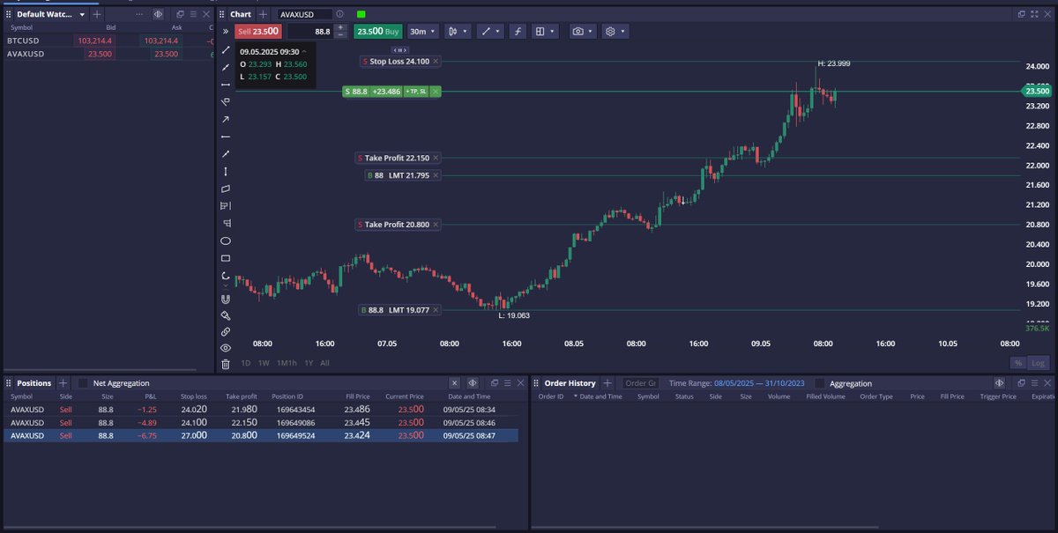Delete drawings with the trash icon
This screenshot has width=1058, height=533.
tap(226, 364)
